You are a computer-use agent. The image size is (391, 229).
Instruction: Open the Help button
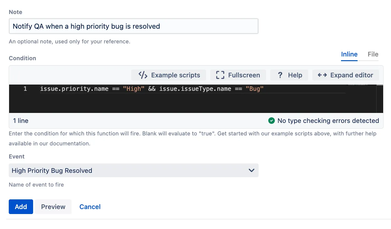289,75
